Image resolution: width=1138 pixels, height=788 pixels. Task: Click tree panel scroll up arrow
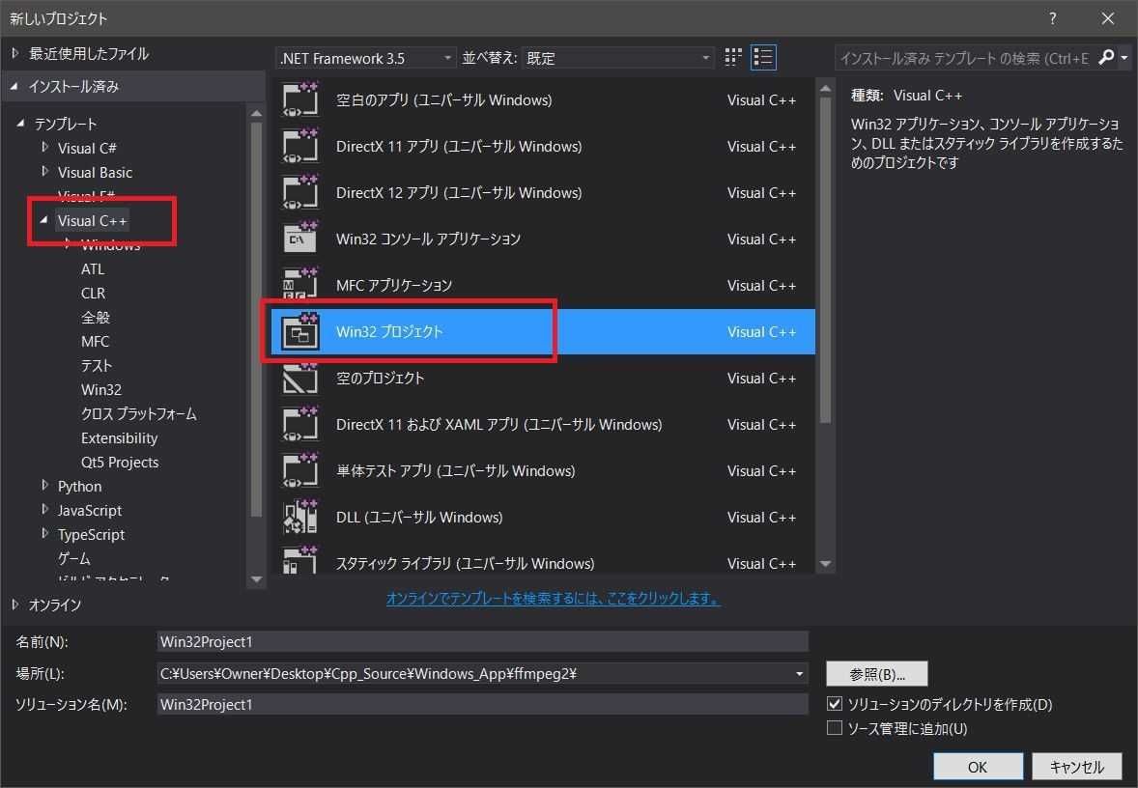[255, 113]
